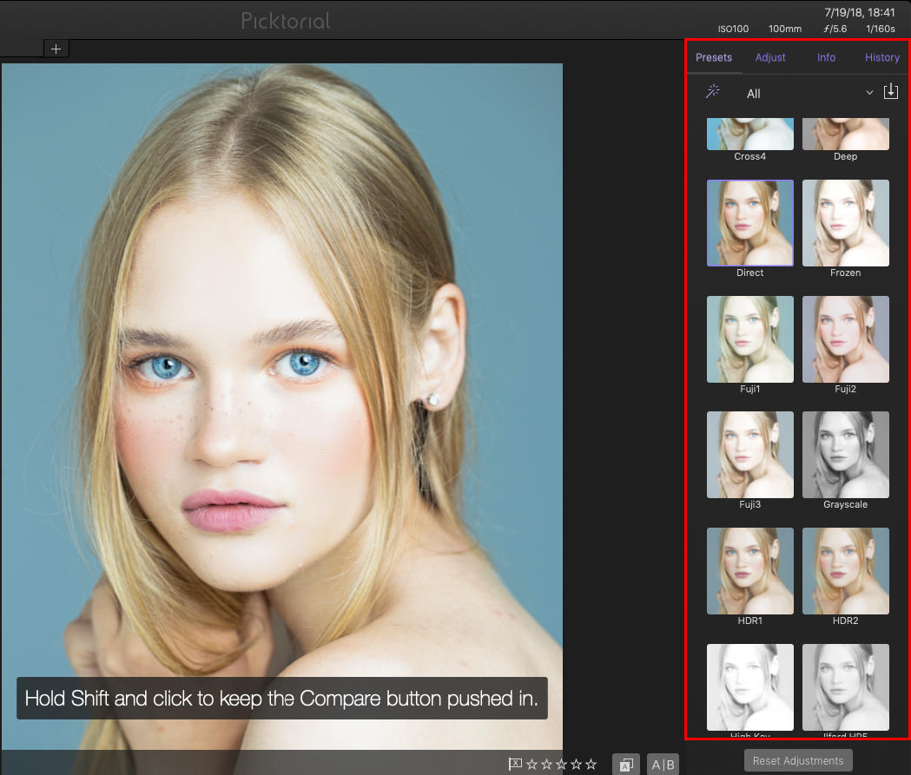Image resolution: width=911 pixels, height=775 pixels.
Task: Click the plus tab above the photo
Action: point(56,48)
